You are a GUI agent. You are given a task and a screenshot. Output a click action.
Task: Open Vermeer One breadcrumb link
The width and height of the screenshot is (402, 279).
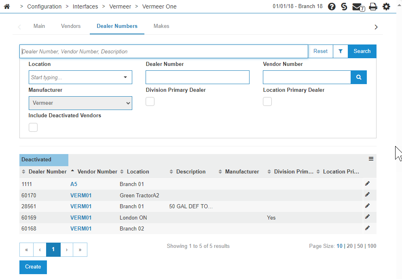pos(159,6)
